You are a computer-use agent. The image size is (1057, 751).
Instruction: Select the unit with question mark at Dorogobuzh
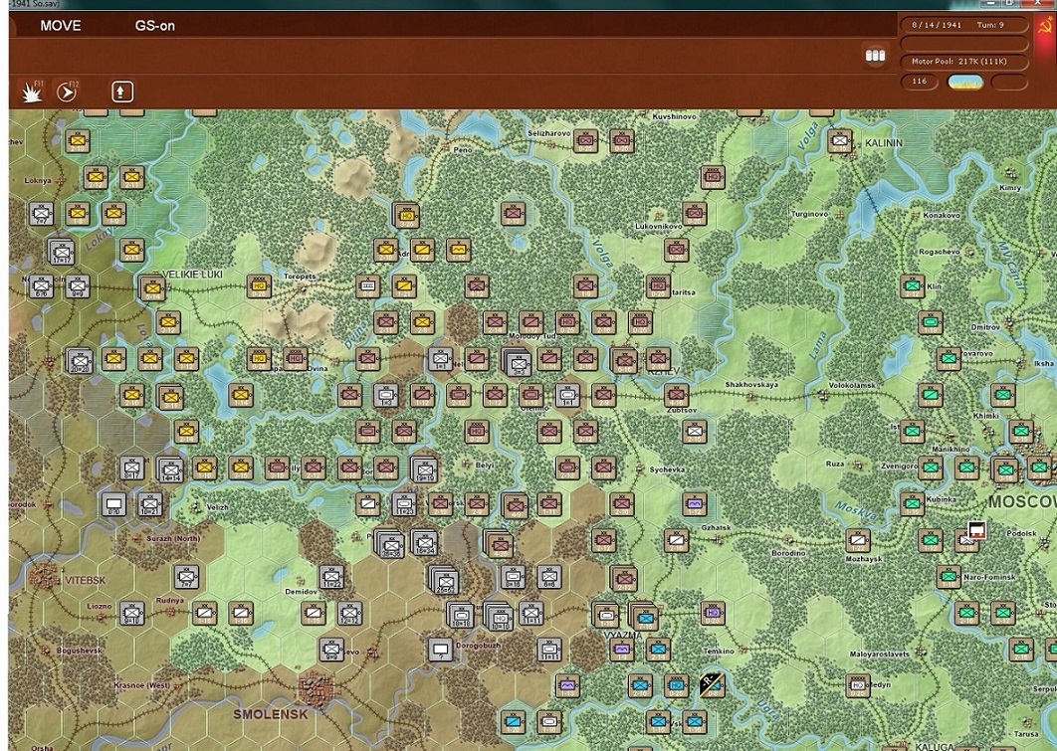point(441,650)
